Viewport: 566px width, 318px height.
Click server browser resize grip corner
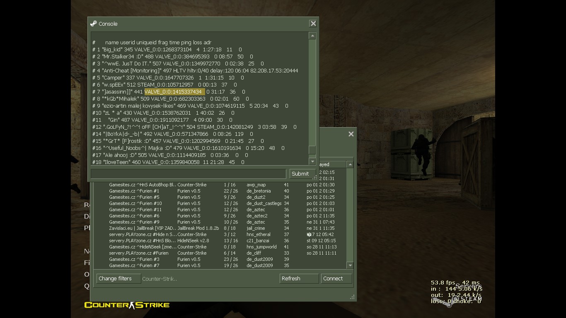pos(353,297)
